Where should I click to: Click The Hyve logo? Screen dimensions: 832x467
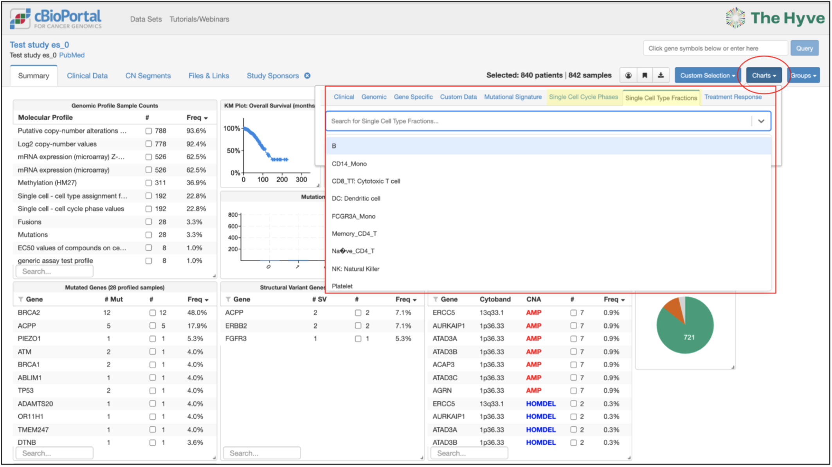pos(775,18)
